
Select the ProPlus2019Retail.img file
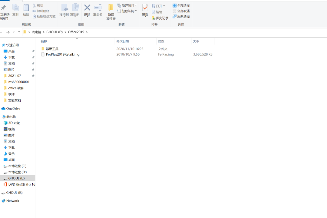pos(62,55)
